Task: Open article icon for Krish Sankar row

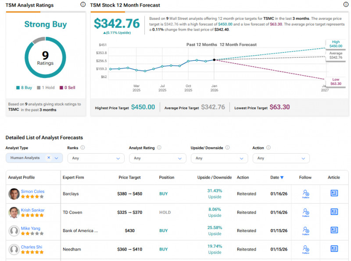Action: [334, 212]
